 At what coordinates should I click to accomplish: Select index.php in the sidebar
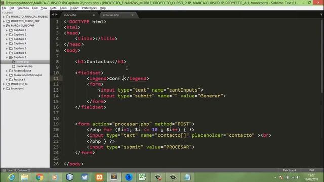pos(25,62)
